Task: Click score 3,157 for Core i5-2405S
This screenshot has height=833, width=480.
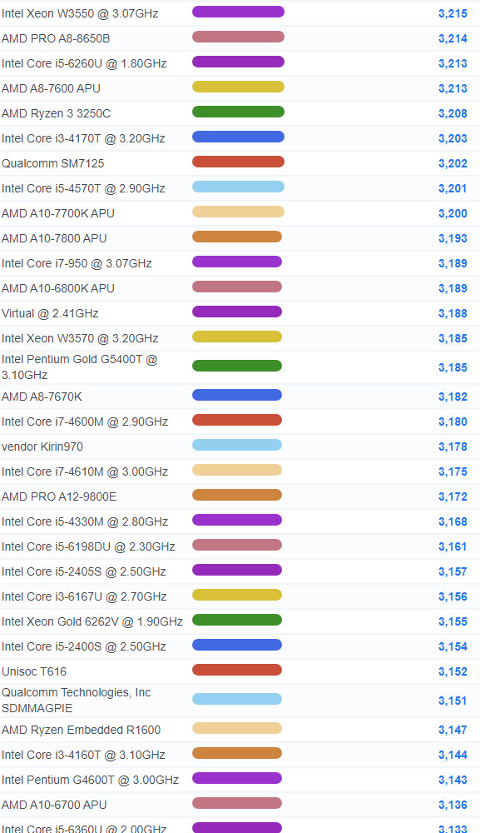Action: (453, 571)
